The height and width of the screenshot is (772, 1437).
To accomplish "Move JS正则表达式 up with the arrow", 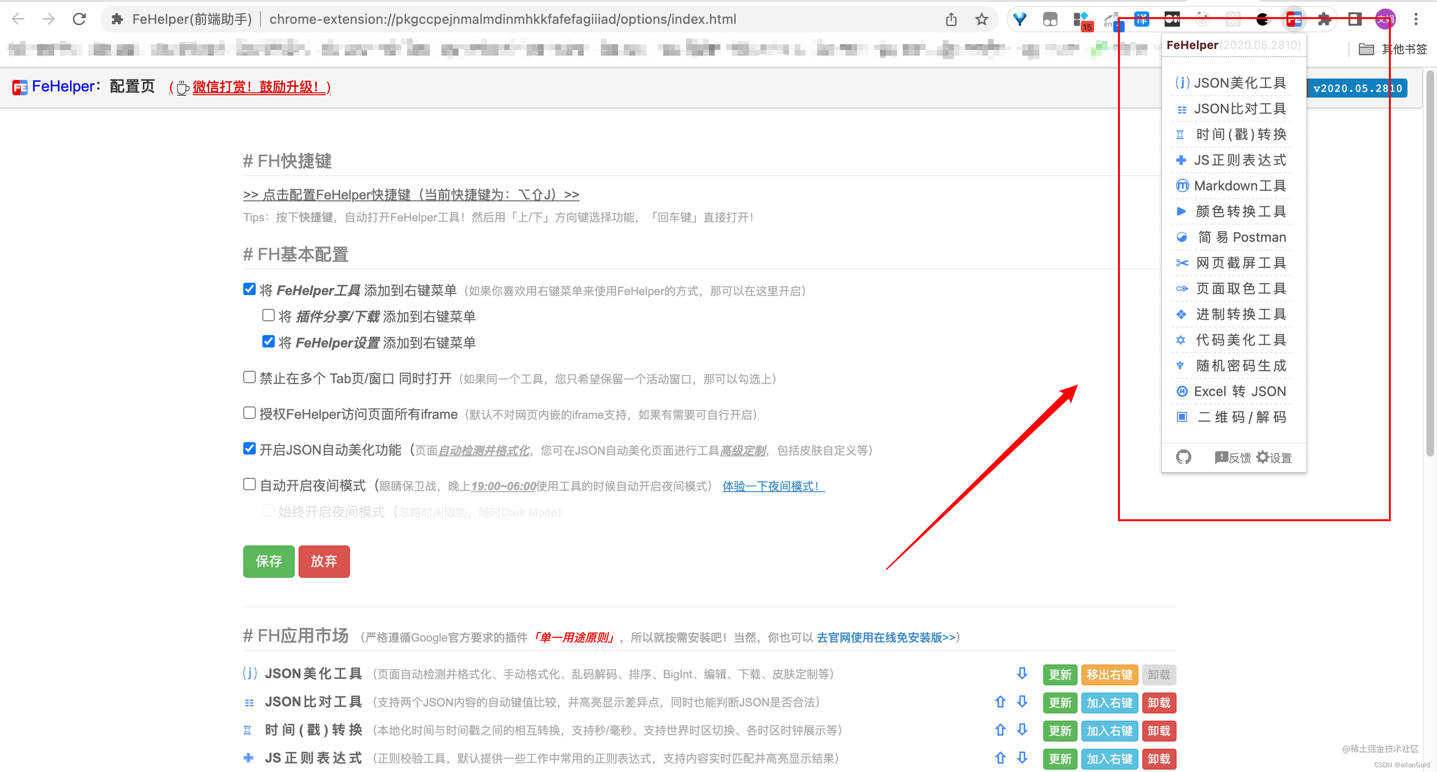I will pos(1000,758).
